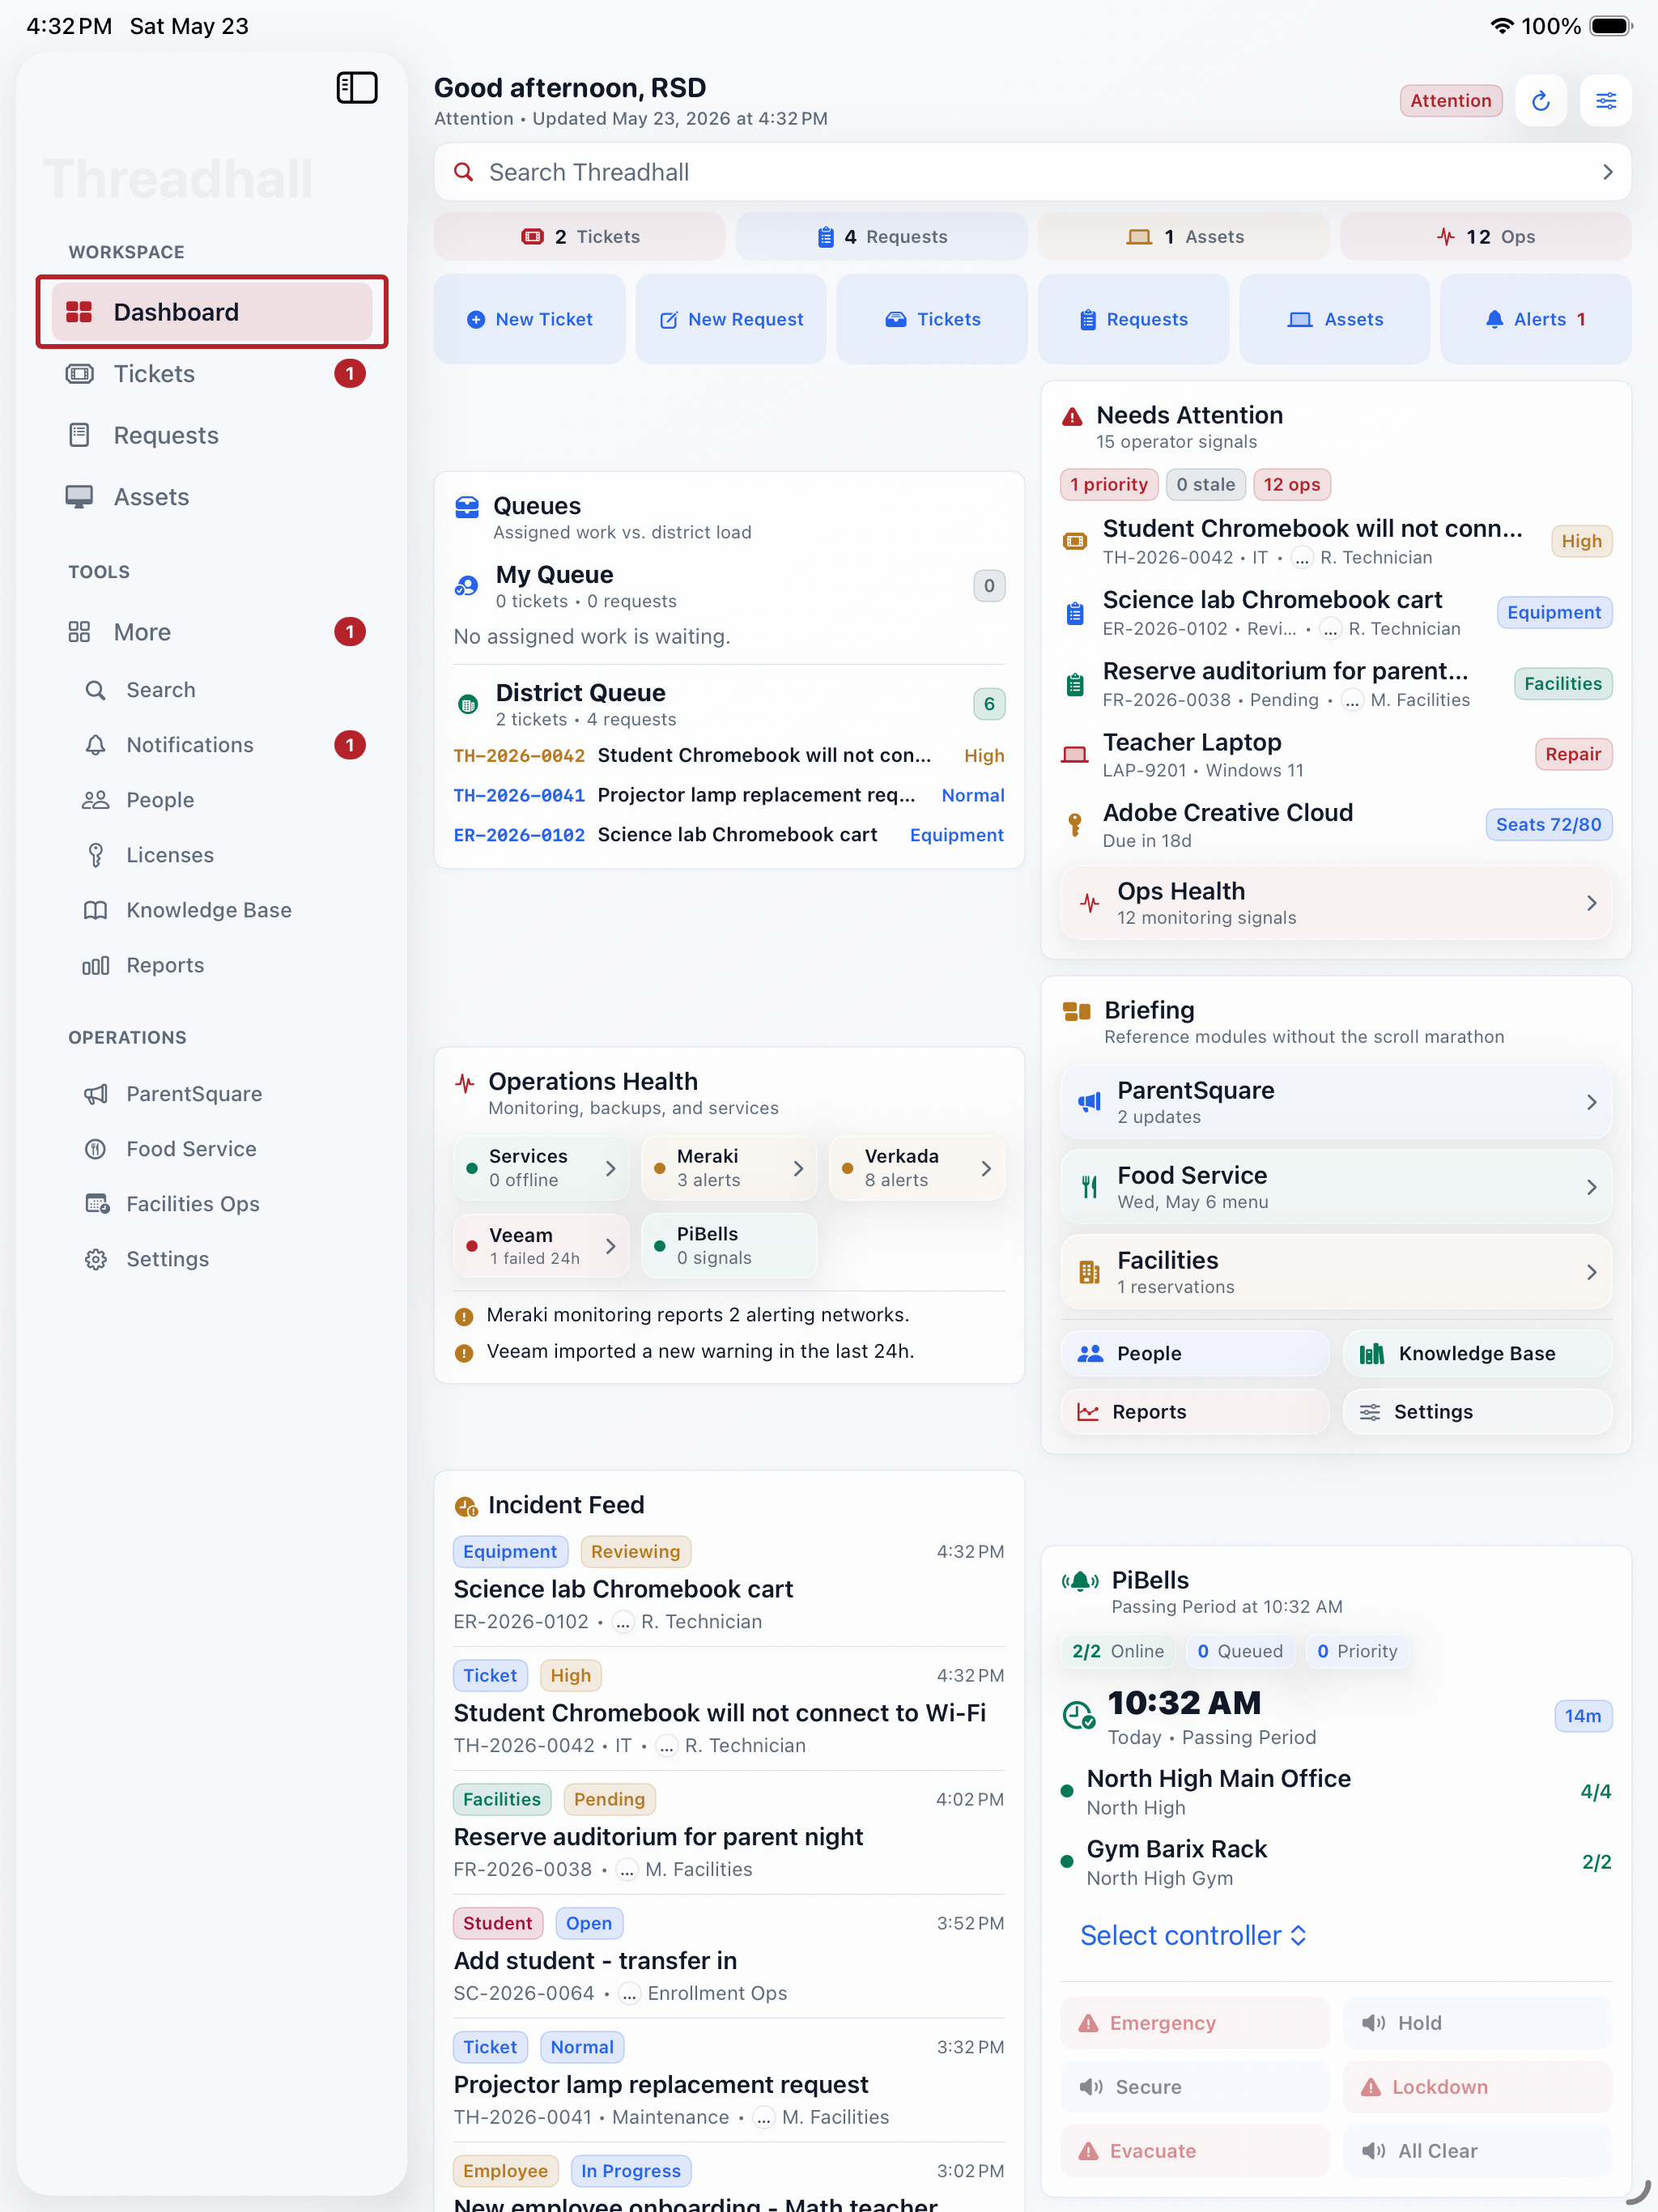Open Dashboard in the sidebar
Screen dimensions: 1658x2212
click(x=212, y=312)
